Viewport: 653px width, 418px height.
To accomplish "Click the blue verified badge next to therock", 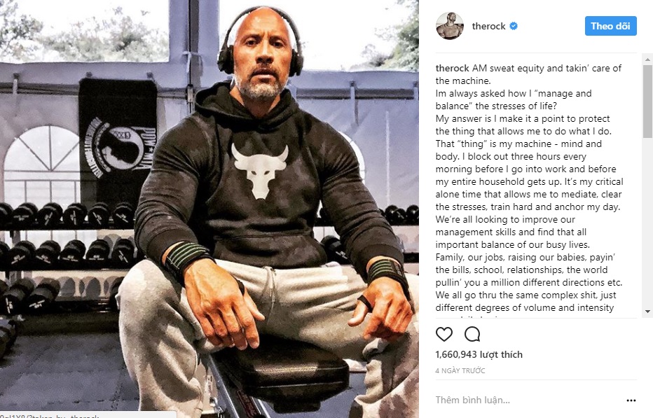I will point(514,27).
